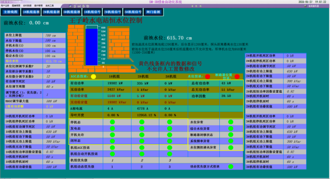The width and height of the screenshot is (330, 179).
Task: Click 2#机组恒功率因数设置值 0.92 field
Action: (x=295, y=91)
